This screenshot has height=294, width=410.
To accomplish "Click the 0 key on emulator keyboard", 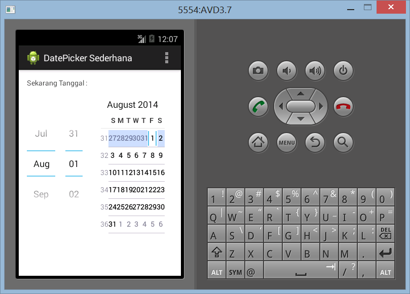I will pyautogui.click(x=386, y=197).
